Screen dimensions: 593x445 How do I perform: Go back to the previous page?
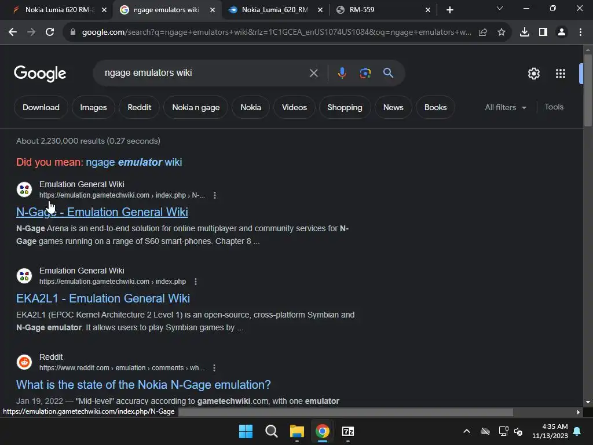click(x=13, y=32)
